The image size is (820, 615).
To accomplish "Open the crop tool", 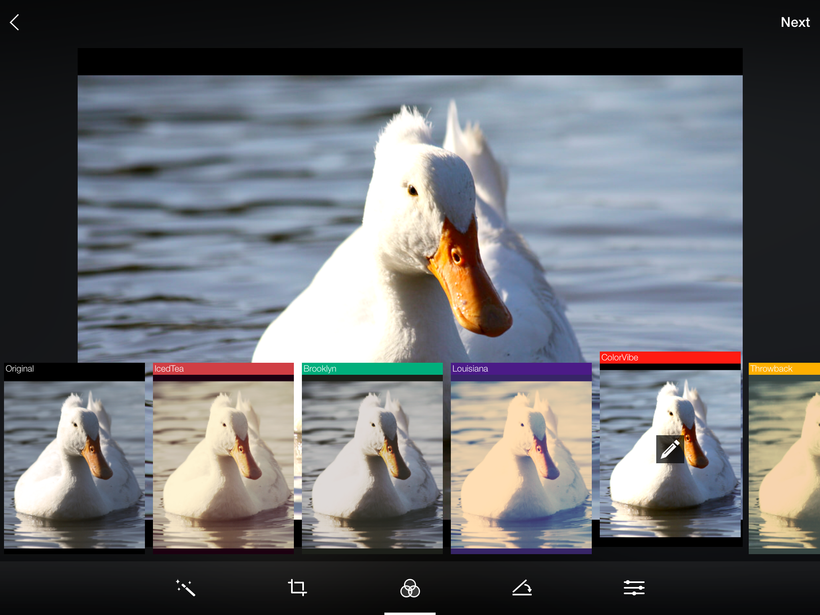I will pos(297,588).
